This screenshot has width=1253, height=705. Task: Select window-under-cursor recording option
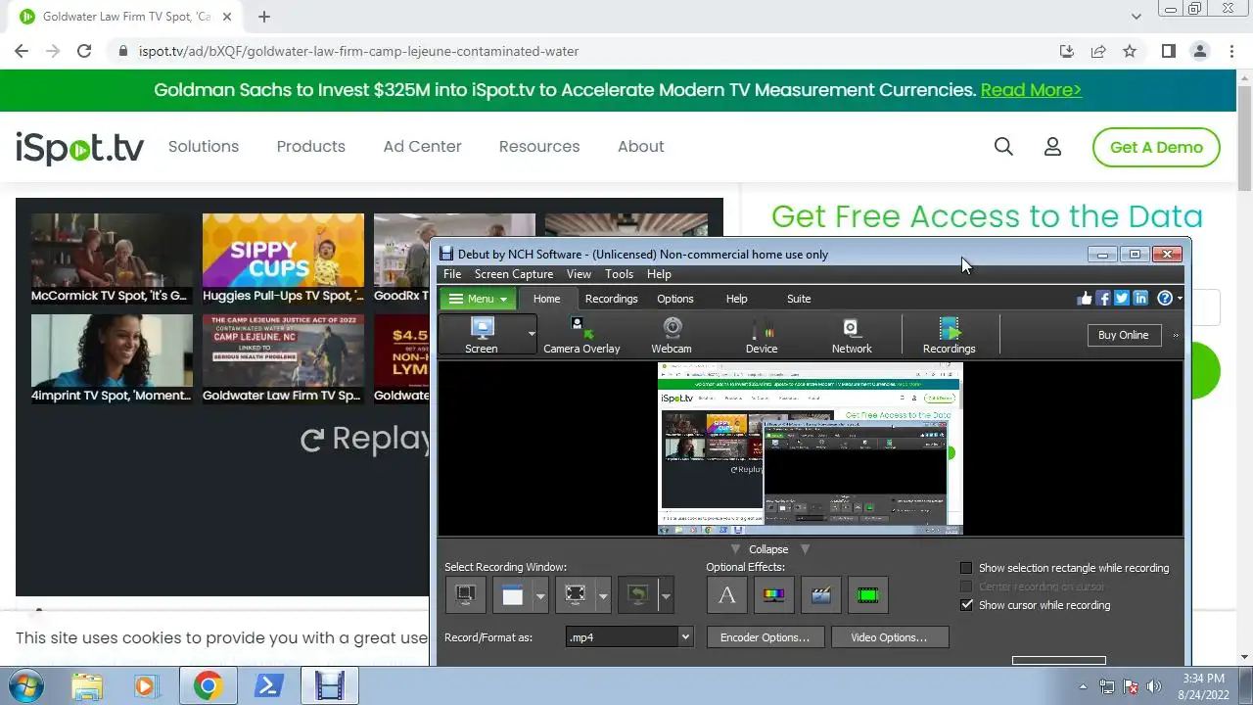point(513,594)
